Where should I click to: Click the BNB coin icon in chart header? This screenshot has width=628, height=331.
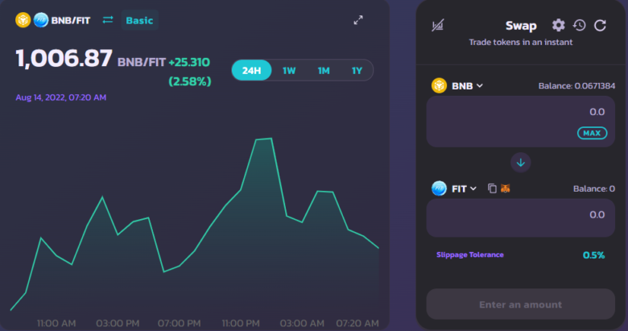23,20
